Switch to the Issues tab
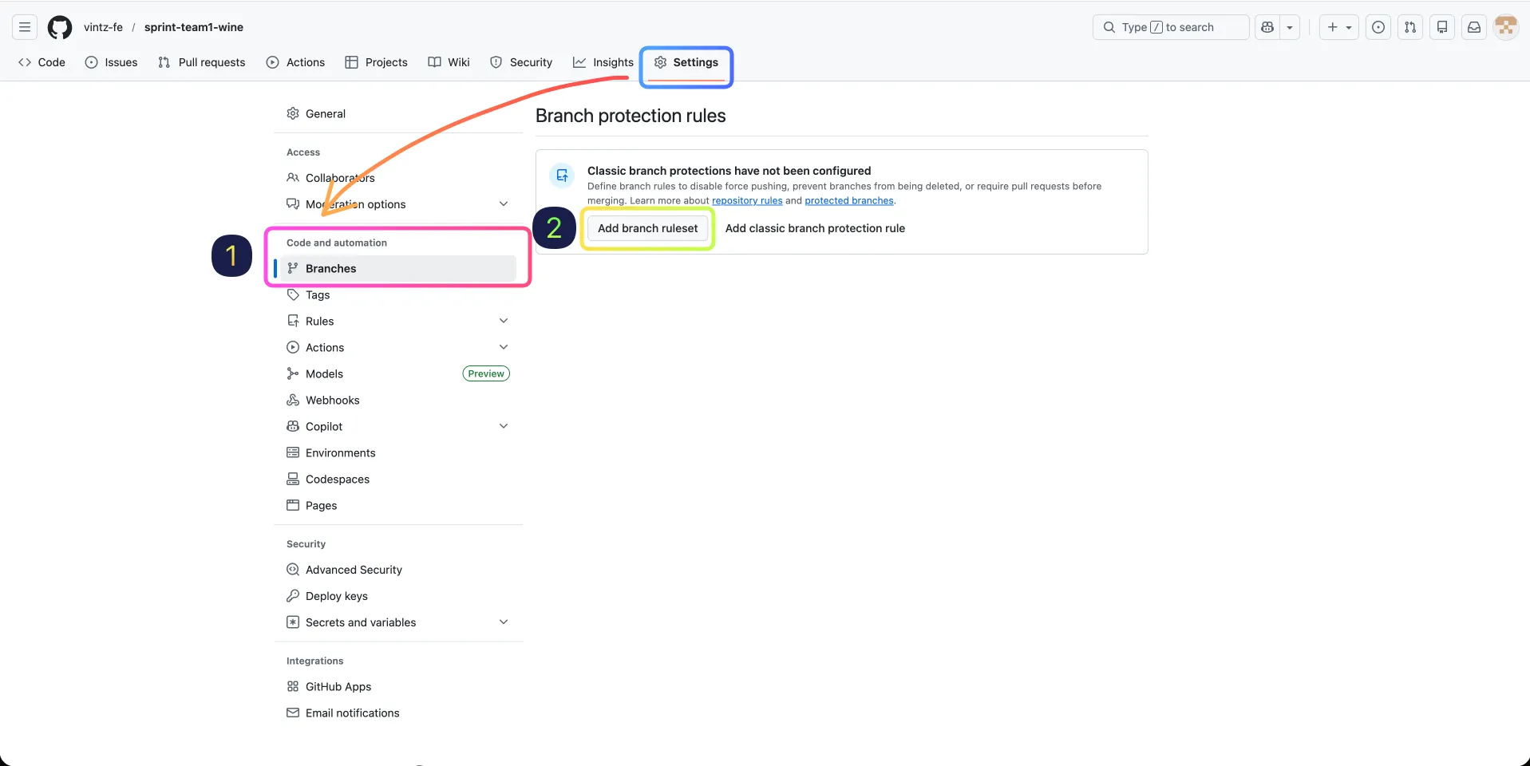This screenshot has width=1530, height=766. (111, 62)
